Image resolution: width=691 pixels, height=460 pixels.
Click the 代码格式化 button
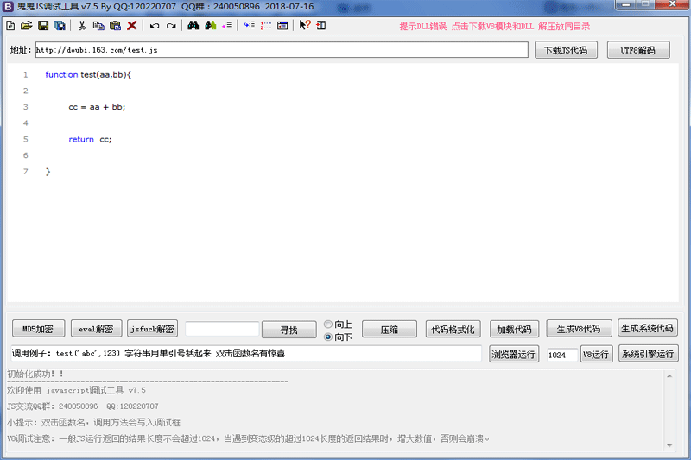point(453,330)
